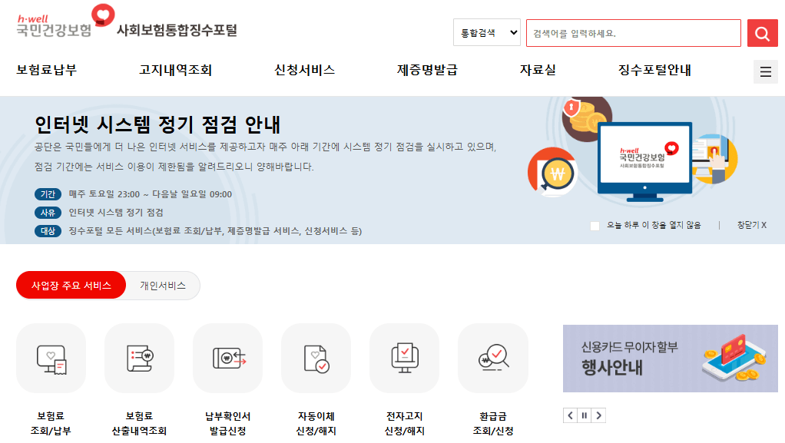Pause the banner slideshow

tap(585, 415)
